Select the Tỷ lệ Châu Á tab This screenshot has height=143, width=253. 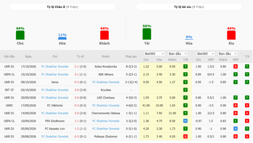click(x=62, y=7)
